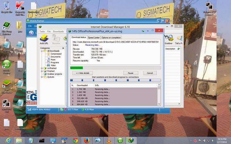The image size is (231, 144).
Task: Open Firefox from the taskbar
Action: click(87, 140)
